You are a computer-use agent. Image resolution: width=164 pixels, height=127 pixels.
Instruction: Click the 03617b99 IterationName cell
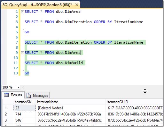[71, 114]
